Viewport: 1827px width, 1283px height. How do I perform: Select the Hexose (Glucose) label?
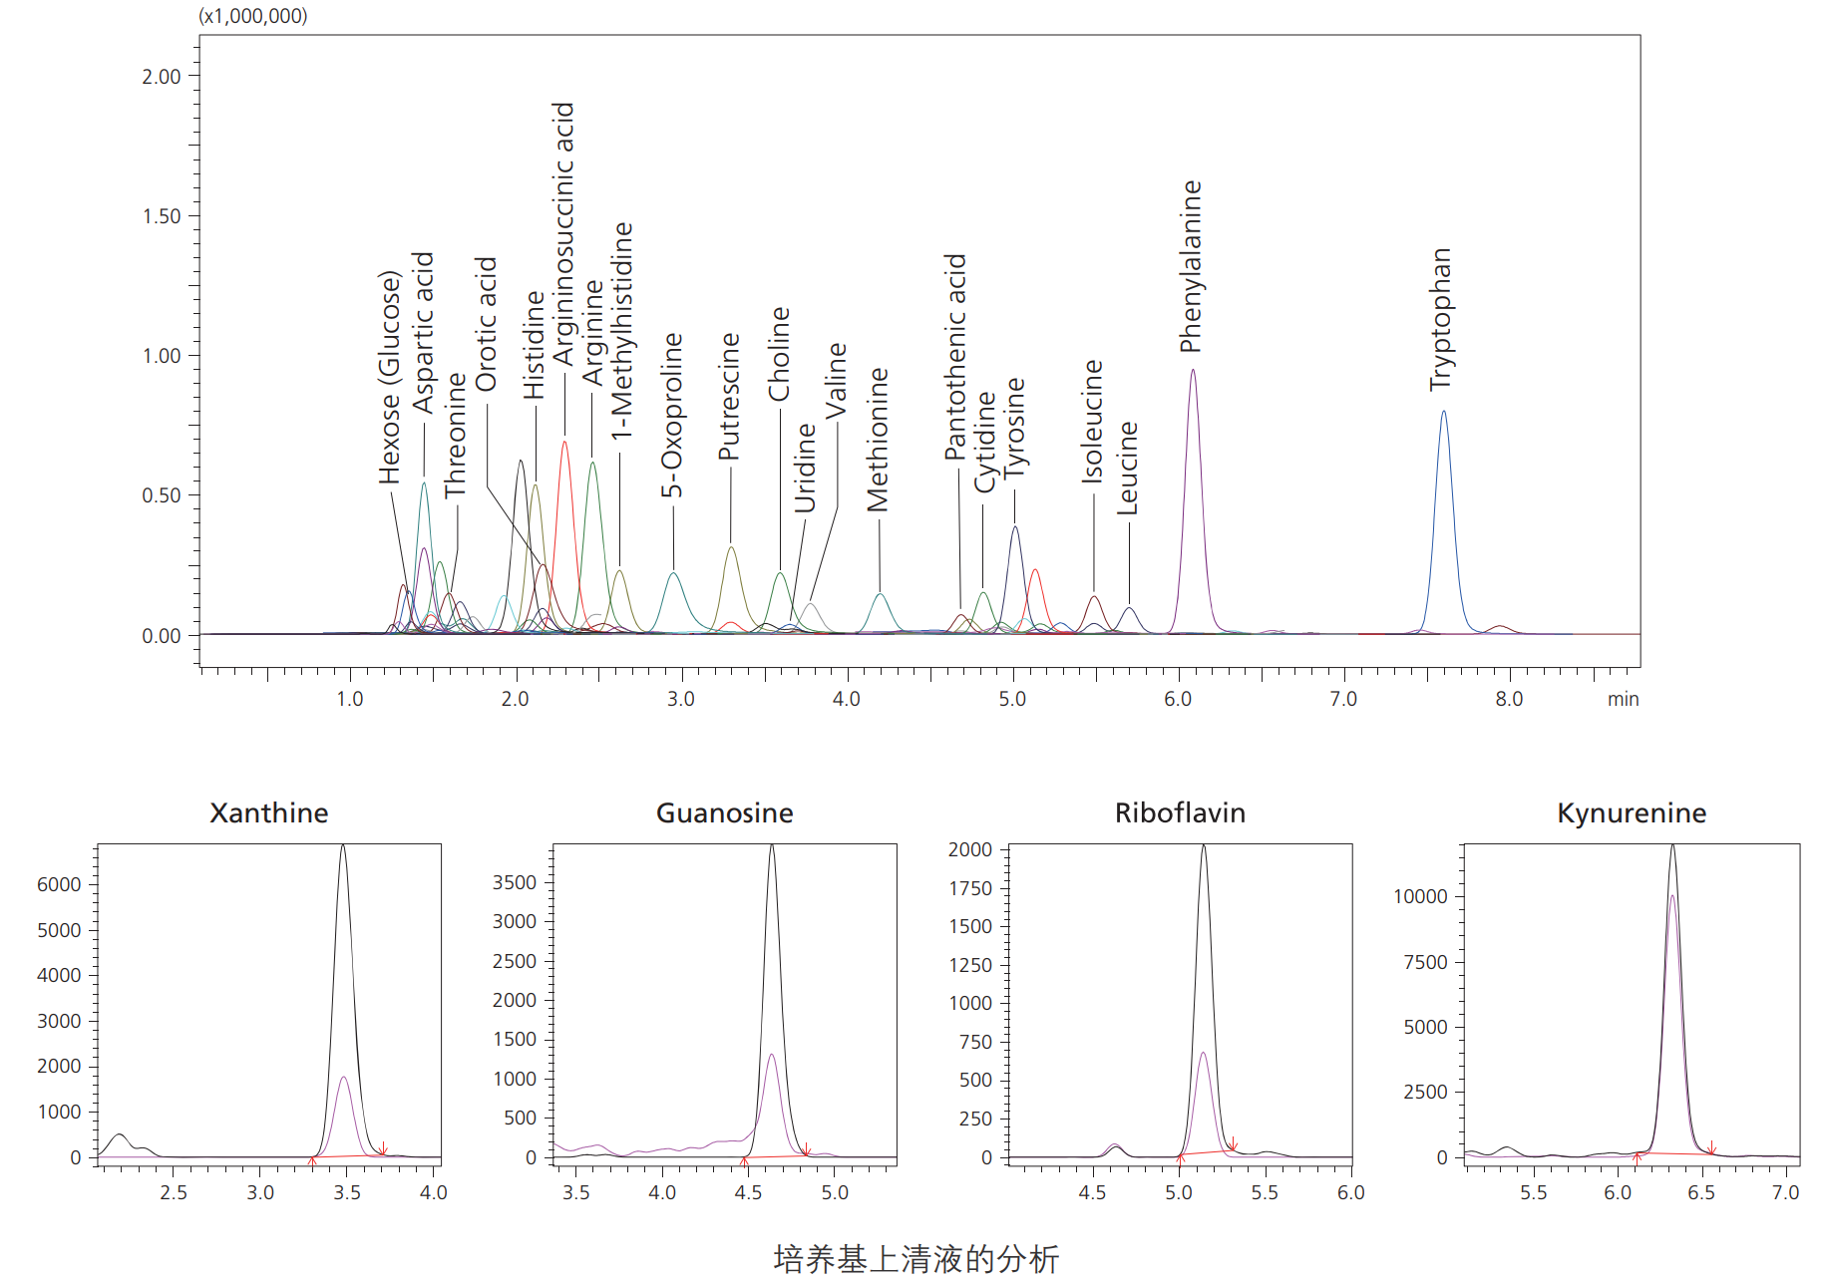coord(389,378)
